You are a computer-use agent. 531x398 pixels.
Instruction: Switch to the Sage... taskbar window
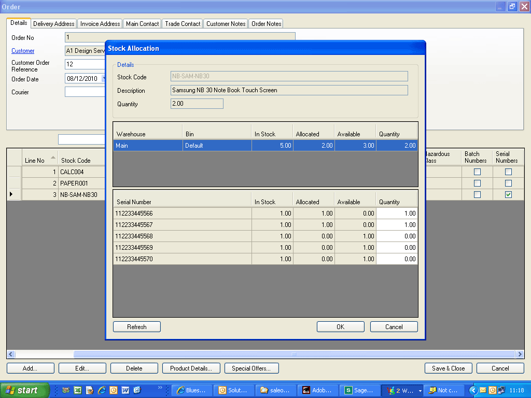(360, 390)
